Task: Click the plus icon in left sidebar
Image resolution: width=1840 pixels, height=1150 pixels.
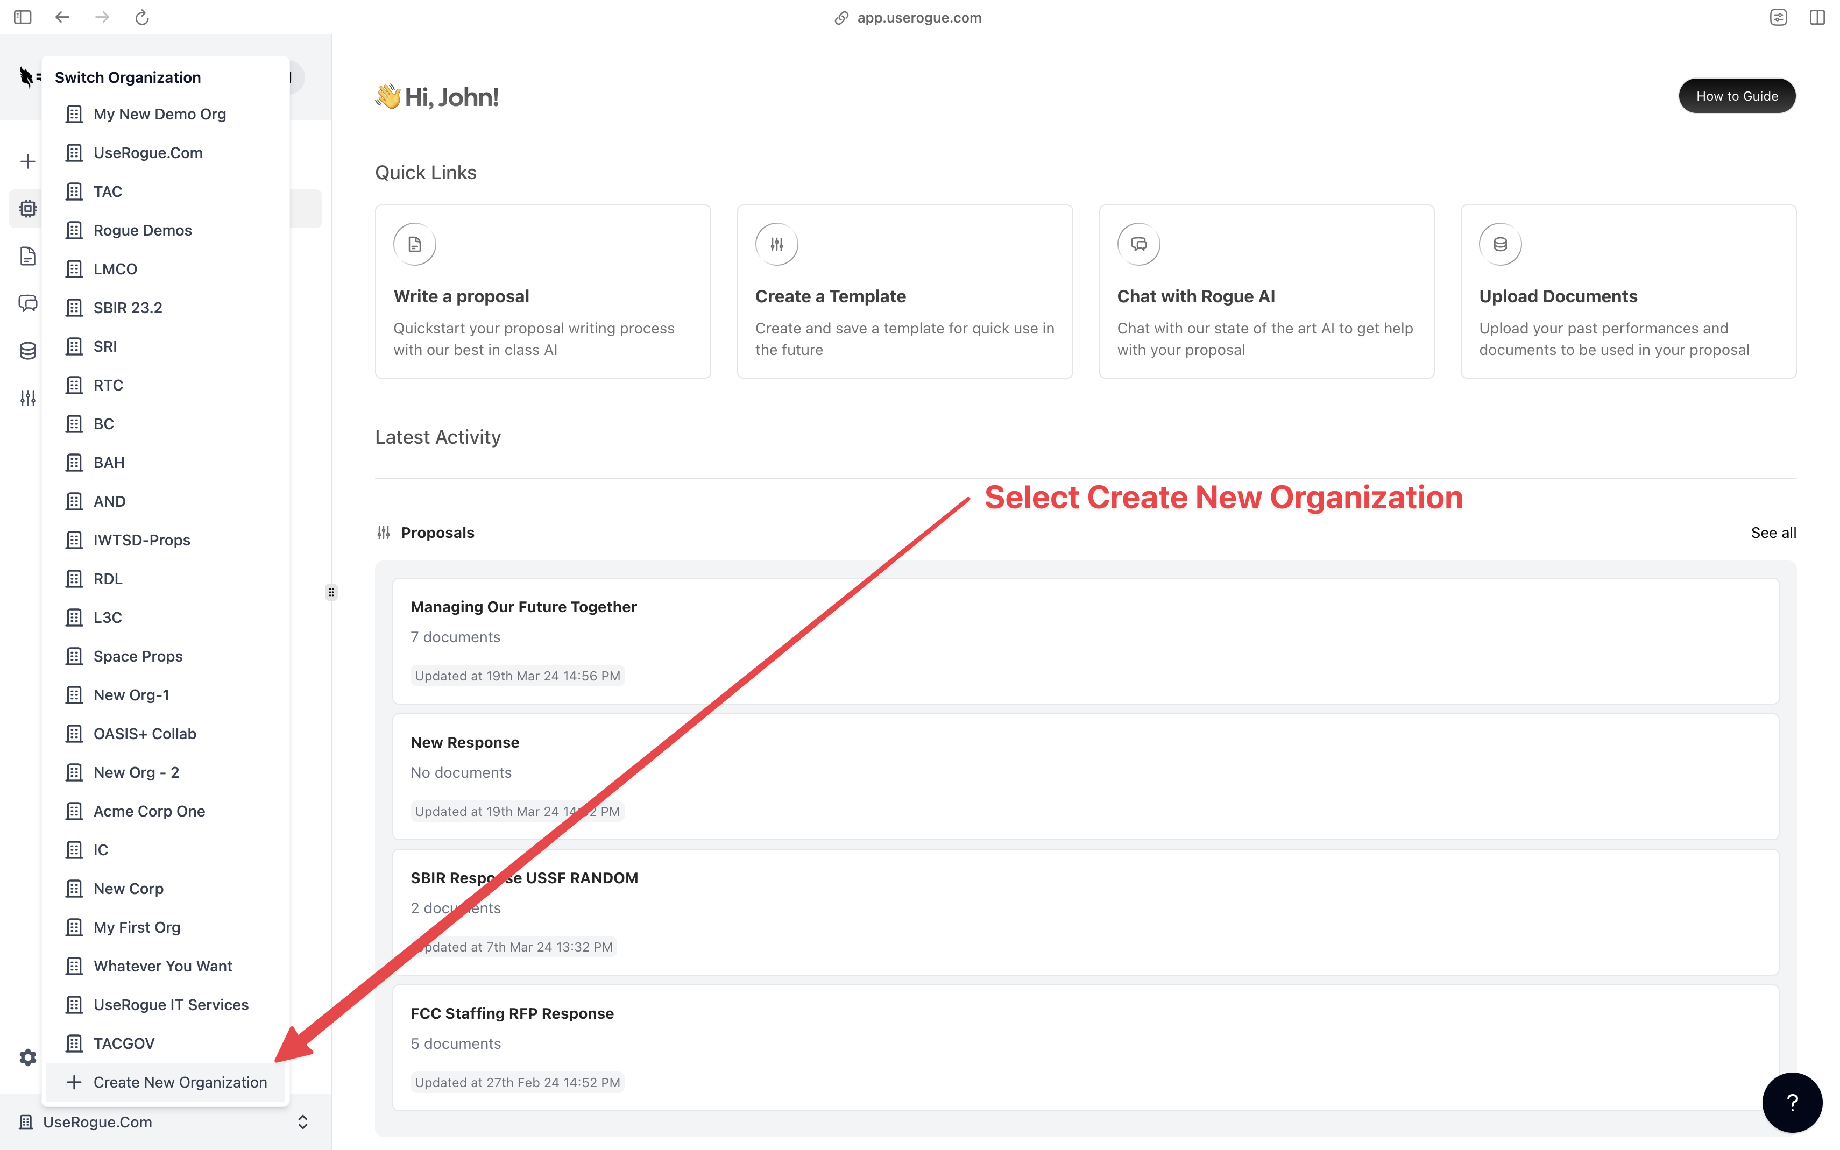Action: tap(27, 161)
